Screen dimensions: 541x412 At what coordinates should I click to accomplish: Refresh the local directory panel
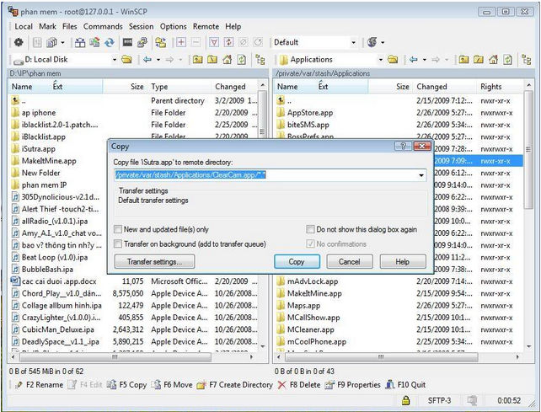tap(242, 60)
